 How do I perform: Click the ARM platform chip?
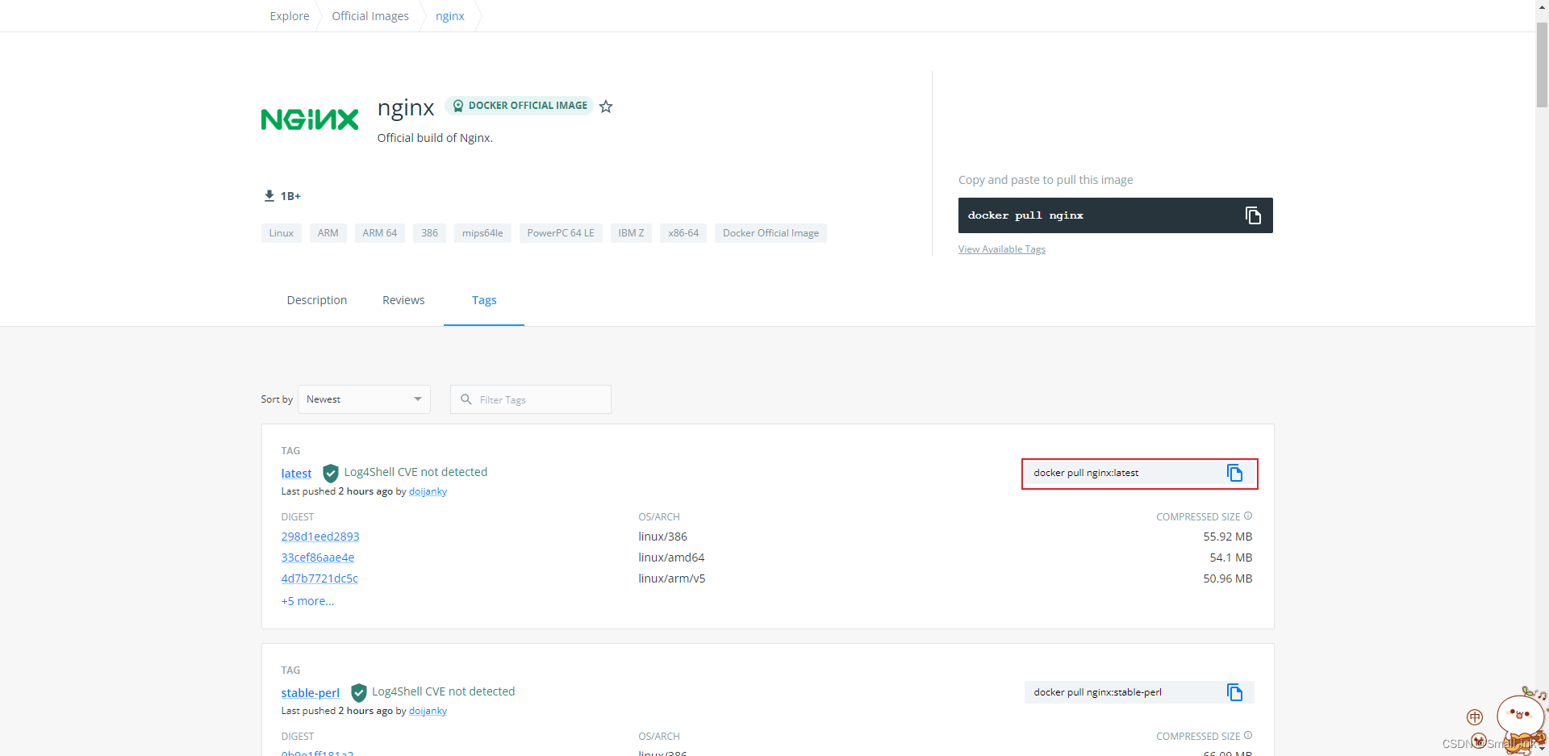328,233
